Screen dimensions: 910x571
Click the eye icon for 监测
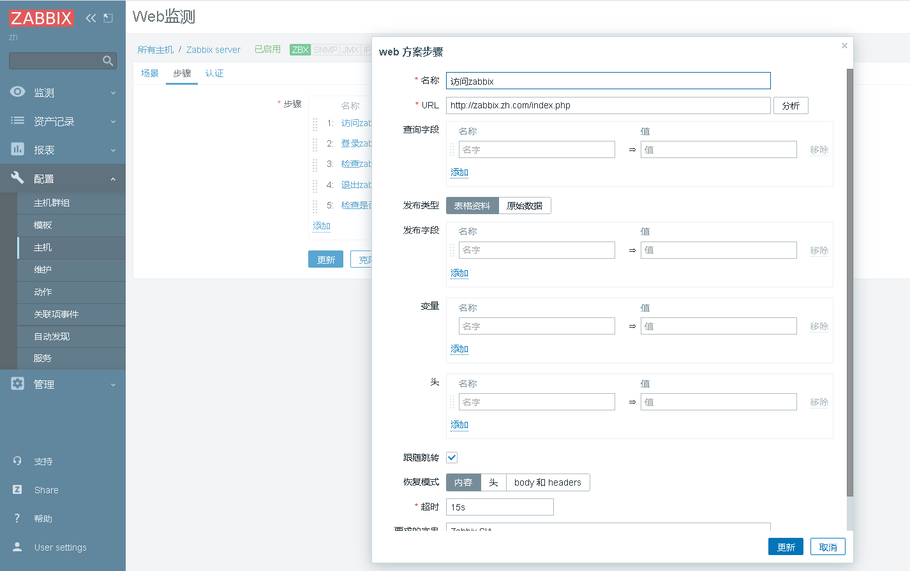pos(18,92)
